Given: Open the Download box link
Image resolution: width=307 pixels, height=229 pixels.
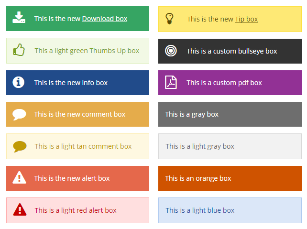Looking at the screenshot, I should coord(105,19).
